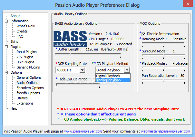The height and width of the screenshot is (137, 195).
Task: Collapse the Information tree node
Action: point(6,21)
